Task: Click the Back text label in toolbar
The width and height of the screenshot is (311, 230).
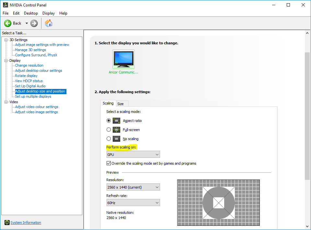Action: click(17, 23)
